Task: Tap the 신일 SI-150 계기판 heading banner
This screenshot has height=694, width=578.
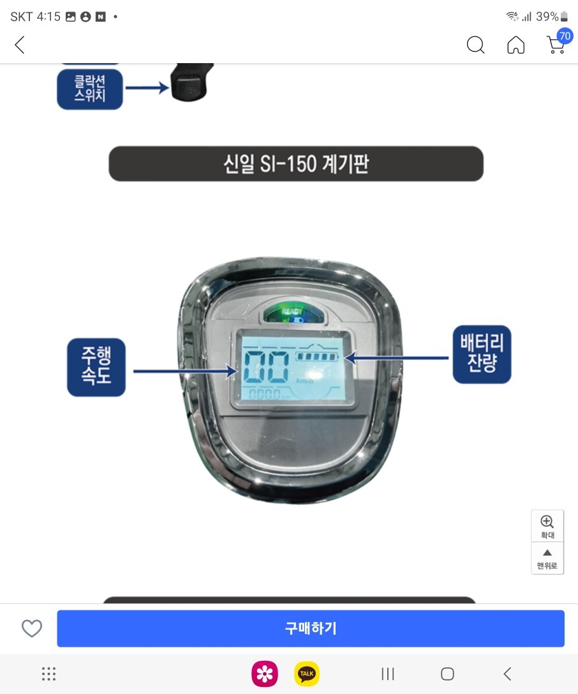Action: click(296, 163)
